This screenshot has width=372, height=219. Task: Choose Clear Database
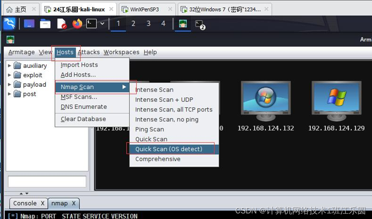point(92,119)
